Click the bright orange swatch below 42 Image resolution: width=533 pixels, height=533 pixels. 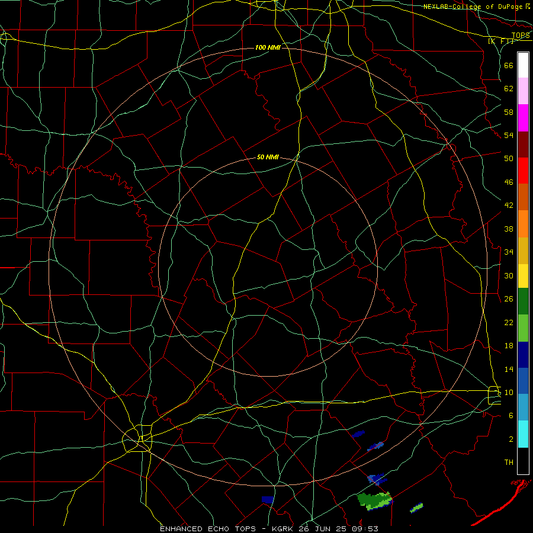pyautogui.click(x=523, y=224)
